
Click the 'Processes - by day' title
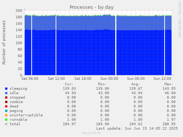pyautogui.click(x=92, y=7)
